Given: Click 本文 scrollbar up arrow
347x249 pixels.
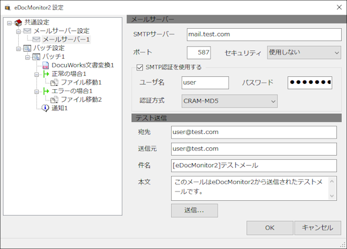Looking at the screenshot, I should click(332, 181).
